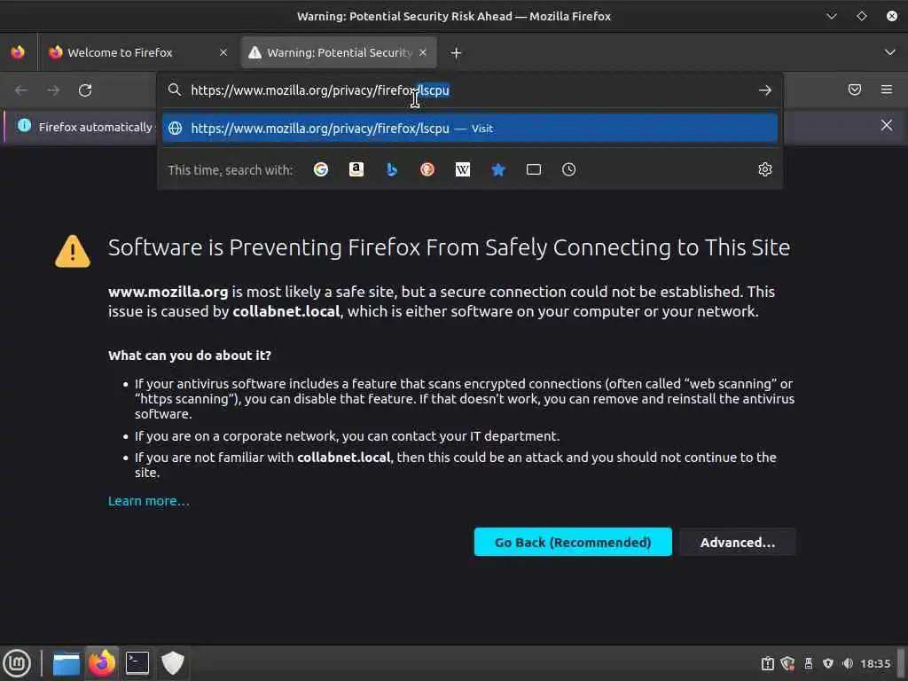Viewport: 908px width, 681px height.
Task: Visit the suggested mozilla.org/privacy/firefox/lscpu URL
Action: (470, 129)
